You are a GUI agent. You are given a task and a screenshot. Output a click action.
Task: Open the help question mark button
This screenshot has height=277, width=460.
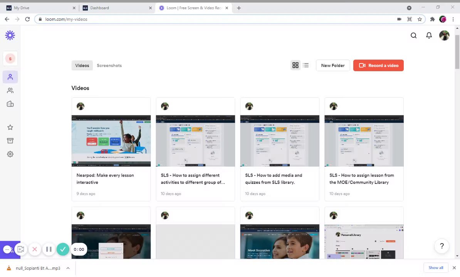click(x=442, y=246)
